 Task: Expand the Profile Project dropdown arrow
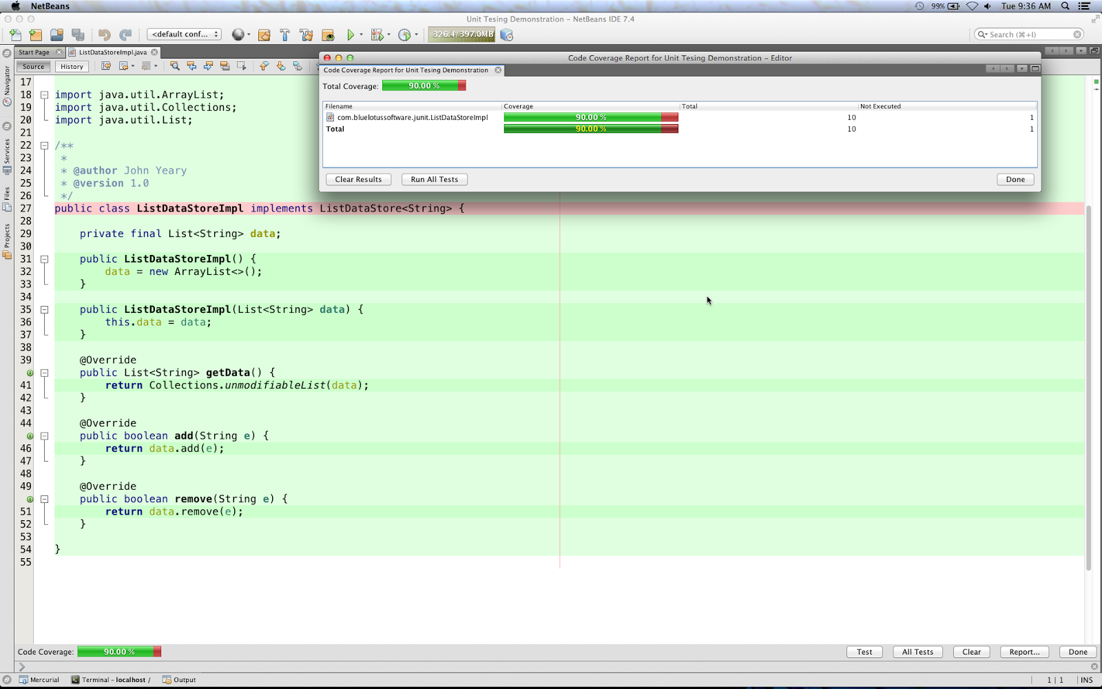coord(416,34)
